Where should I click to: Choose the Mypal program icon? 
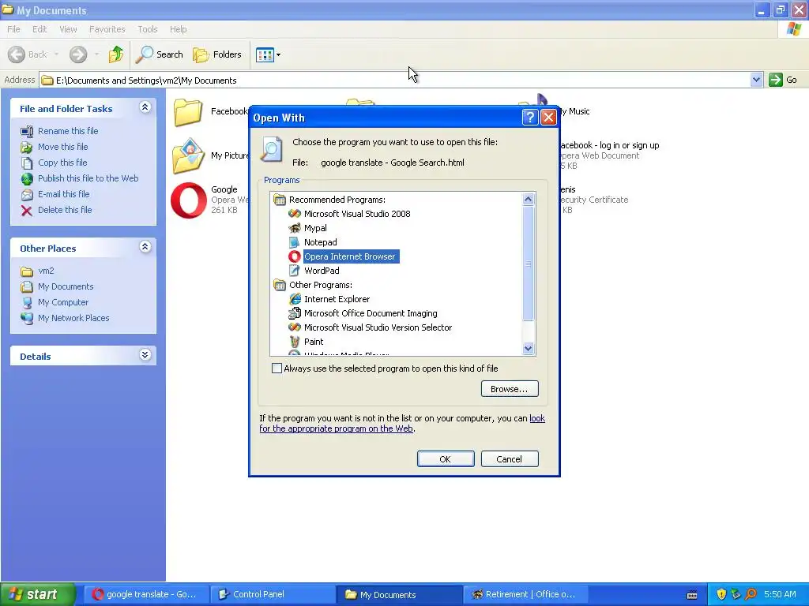295,228
